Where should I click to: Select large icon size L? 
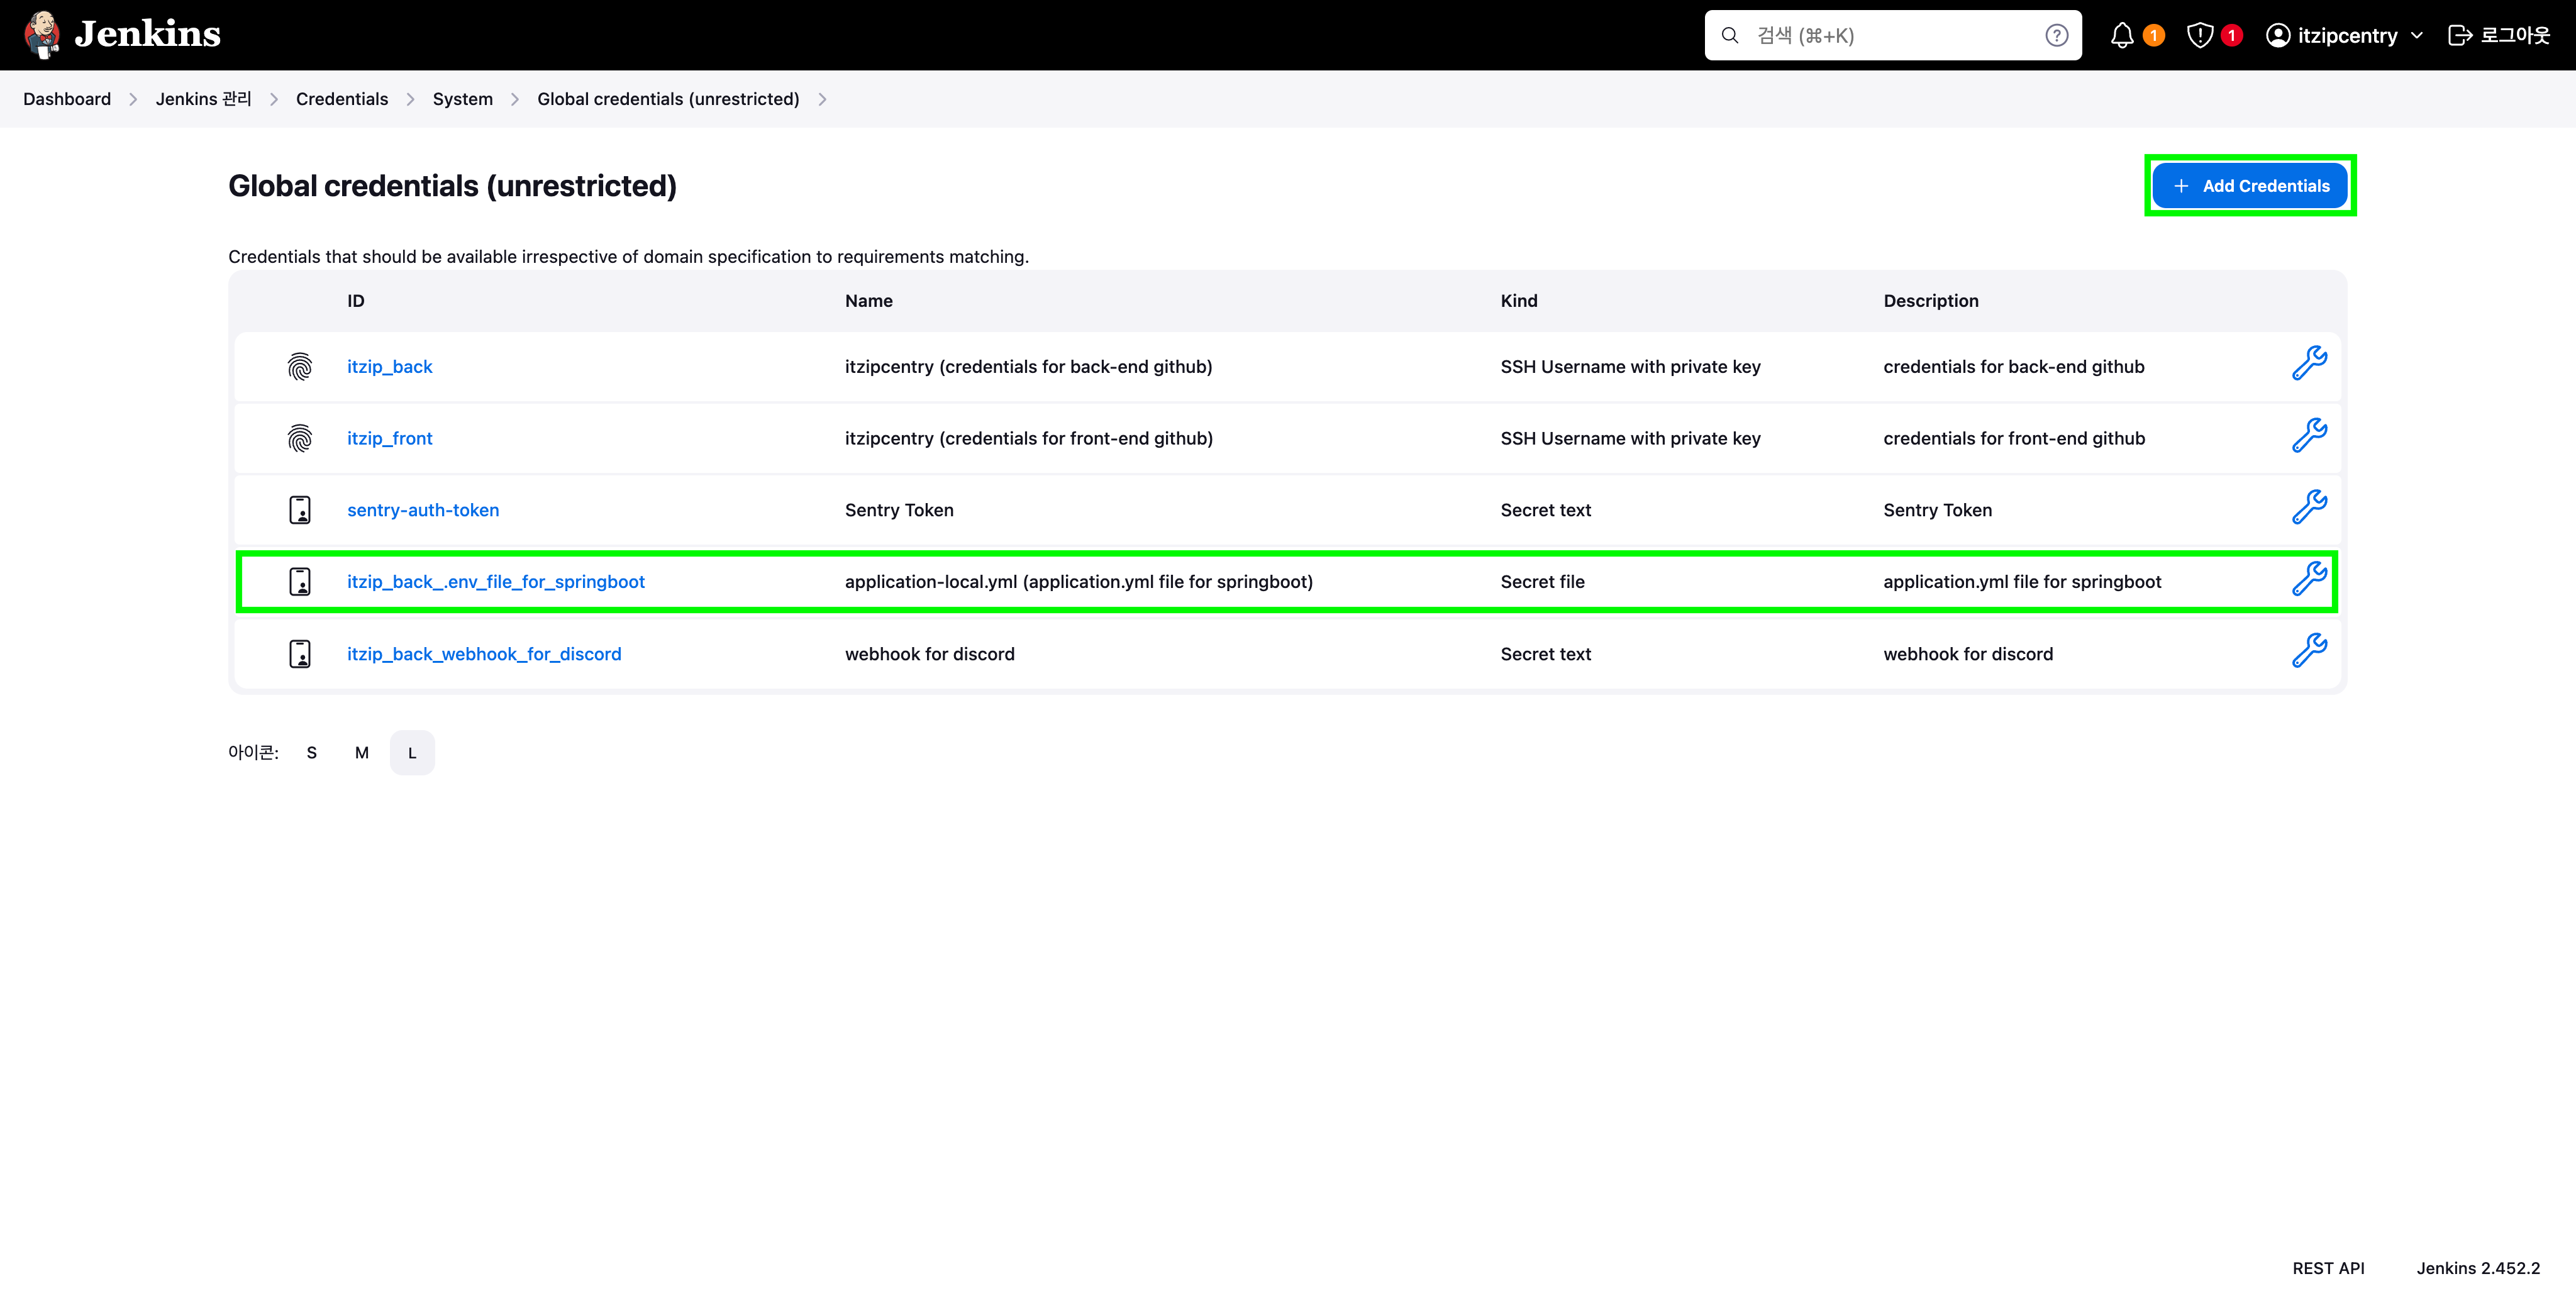coord(412,752)
